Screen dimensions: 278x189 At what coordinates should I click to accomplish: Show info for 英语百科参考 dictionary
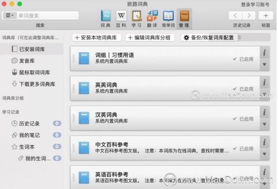click(264, 172)
